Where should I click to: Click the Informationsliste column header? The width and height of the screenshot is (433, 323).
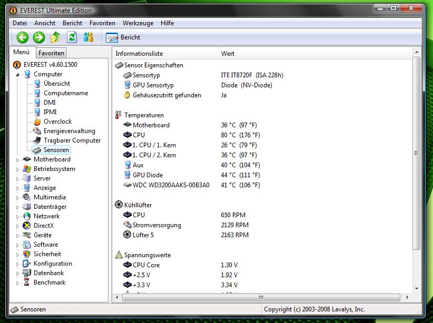165,54
